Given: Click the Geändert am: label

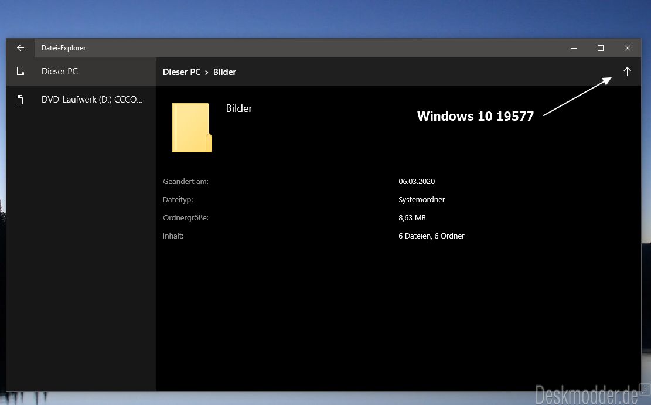Looking at the screenshot, I should 186,182.
